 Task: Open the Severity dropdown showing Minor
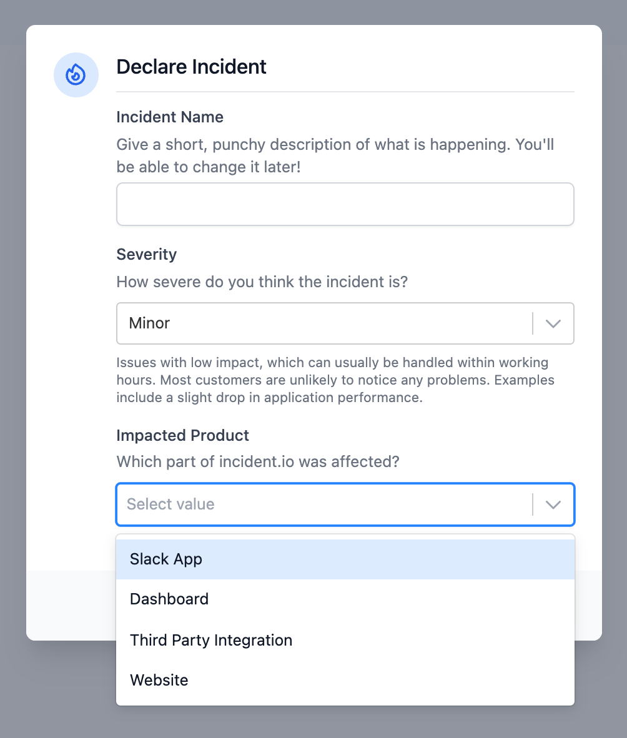pos(345,323)
